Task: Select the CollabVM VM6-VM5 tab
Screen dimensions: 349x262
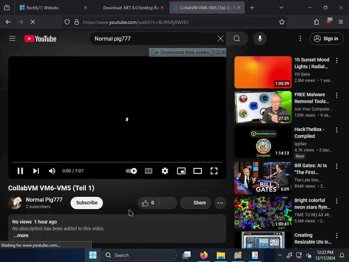Action: pos(207,8)
